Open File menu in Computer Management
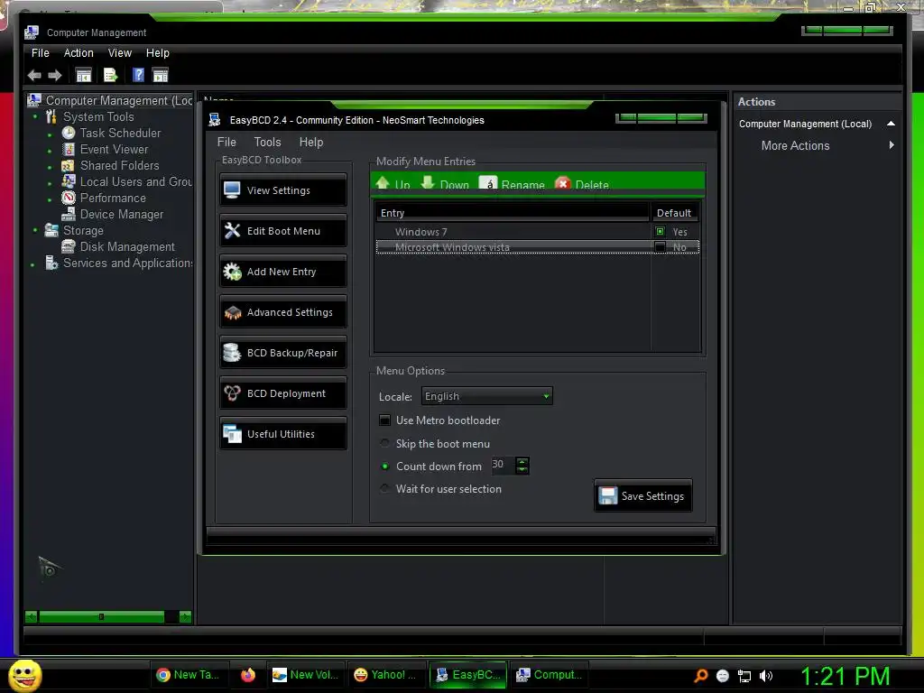This screenshot has height=693, width=924. click(x=41, y=53)
